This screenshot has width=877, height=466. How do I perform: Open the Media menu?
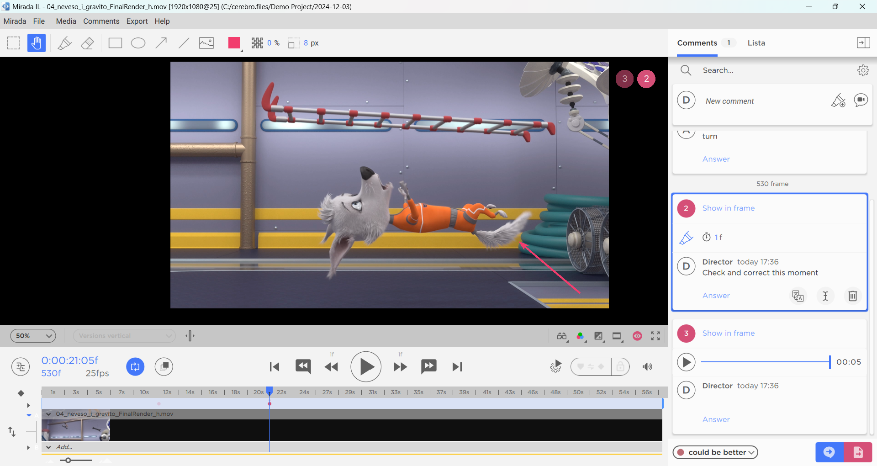66,21
